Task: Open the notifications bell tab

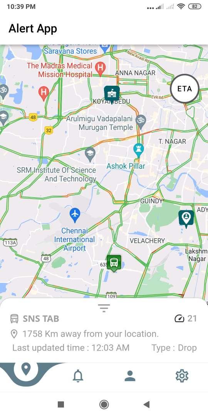Action: [x=78, y=376]
